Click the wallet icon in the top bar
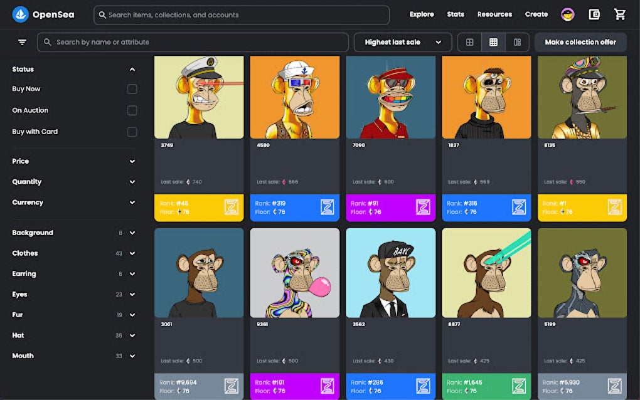Image resolution: width=640 pixels, height=400 pixels. click(594, 14)
